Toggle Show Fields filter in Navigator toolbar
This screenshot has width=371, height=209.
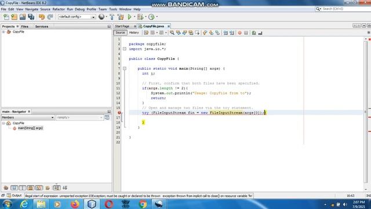coord(14,188)
